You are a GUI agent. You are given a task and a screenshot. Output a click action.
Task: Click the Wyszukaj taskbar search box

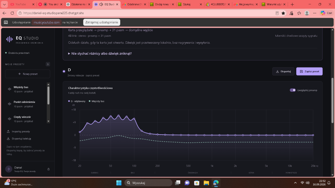tap(148, 183)
